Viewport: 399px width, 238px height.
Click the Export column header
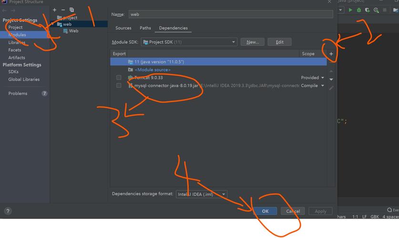119,54
